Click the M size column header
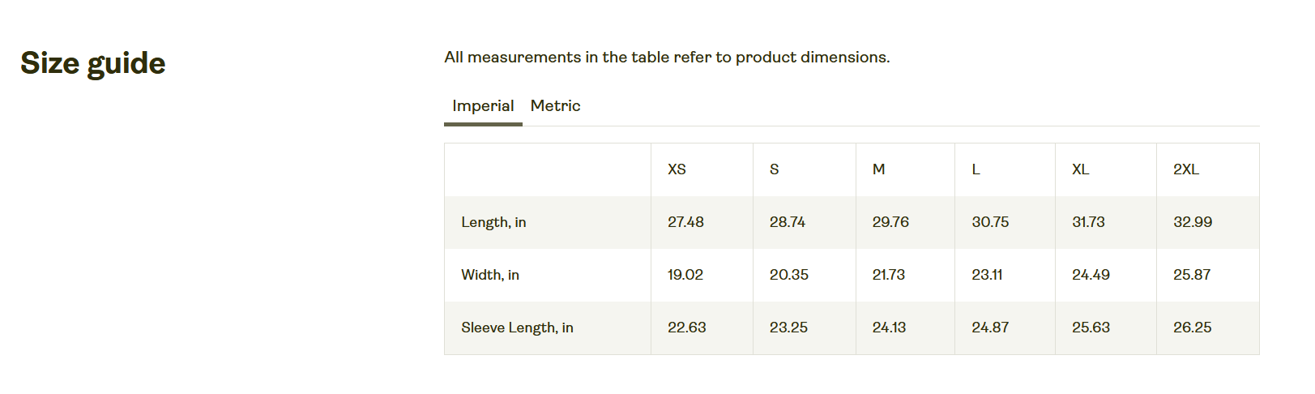Image resolution: width=1315 pixels, height=394 pixels. click(878, 169)
